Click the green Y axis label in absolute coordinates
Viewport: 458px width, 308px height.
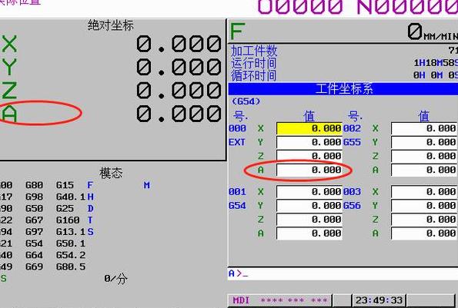[9, 67]
